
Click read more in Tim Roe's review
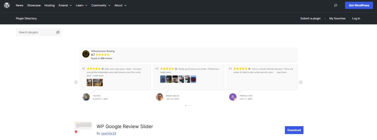(x=98, y=76)
